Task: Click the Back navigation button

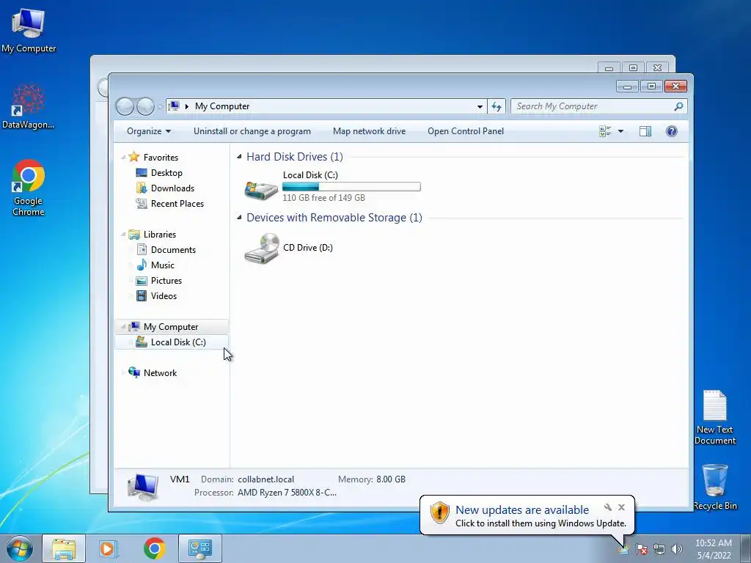Action: (125, 106)
